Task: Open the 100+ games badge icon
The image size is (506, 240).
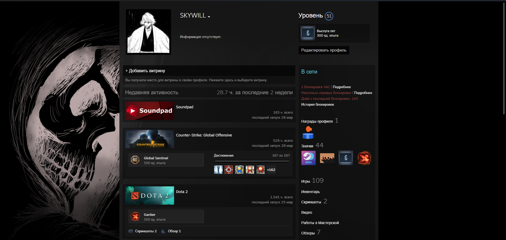Action: 327,158
